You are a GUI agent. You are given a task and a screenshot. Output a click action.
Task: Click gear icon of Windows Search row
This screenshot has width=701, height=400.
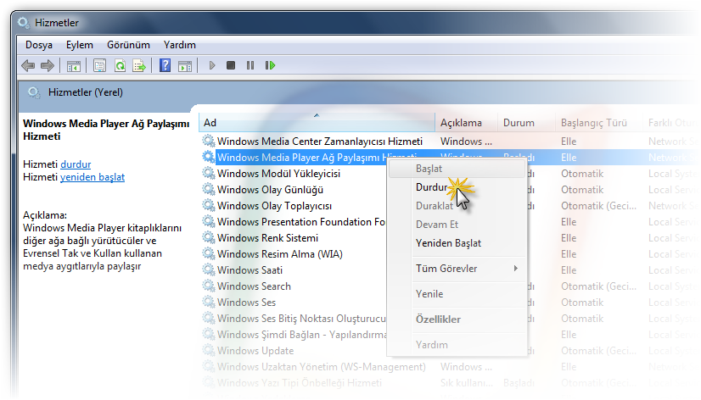tap(208, 286)
